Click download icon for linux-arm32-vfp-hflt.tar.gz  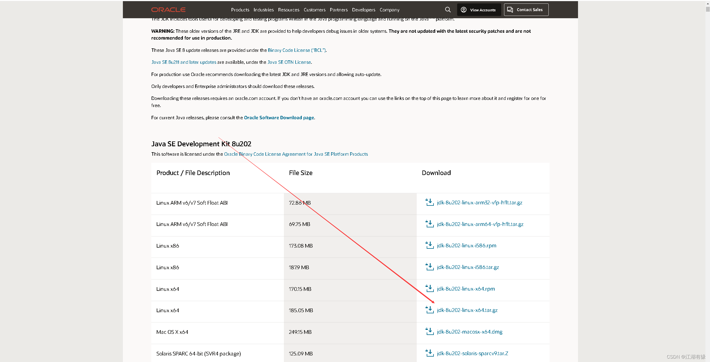pos(429,202)
